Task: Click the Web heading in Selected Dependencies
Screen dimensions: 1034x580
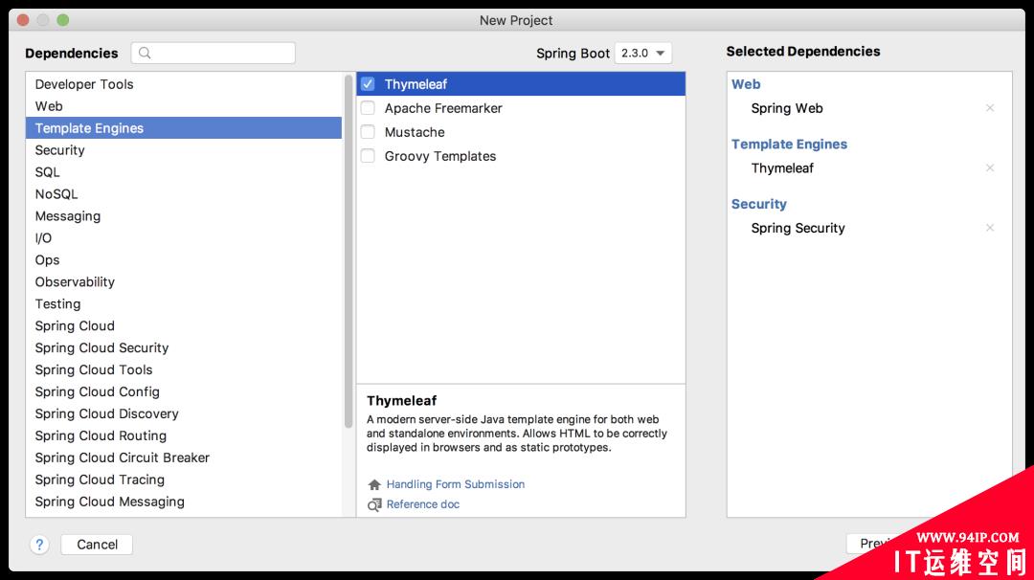Action: click(x=746, y=84)
